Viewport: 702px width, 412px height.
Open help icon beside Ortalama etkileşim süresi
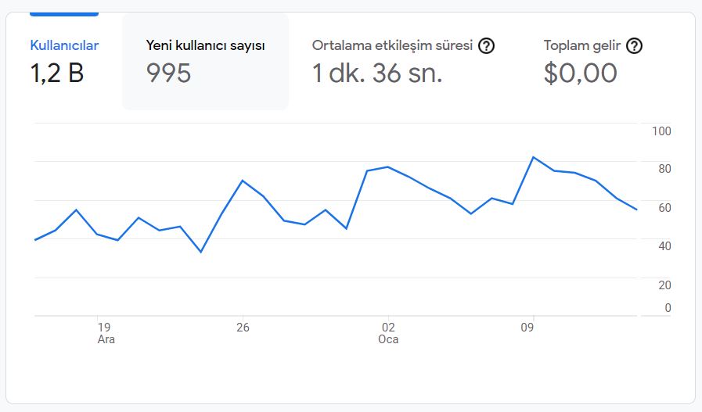[486, 45]
